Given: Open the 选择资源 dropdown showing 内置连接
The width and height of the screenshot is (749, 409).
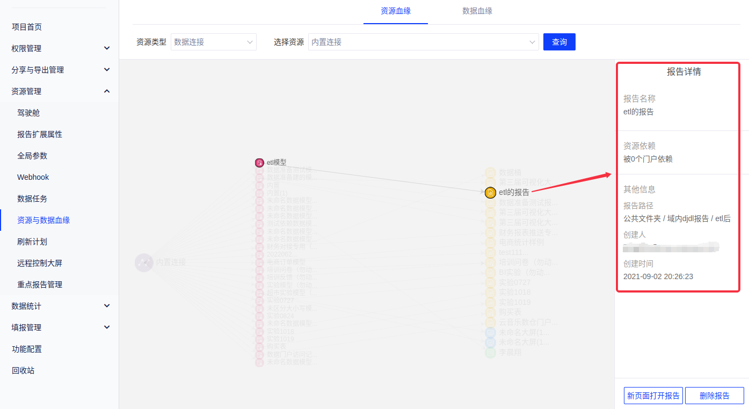Looking at the screenshot, I should coord(423,42).
